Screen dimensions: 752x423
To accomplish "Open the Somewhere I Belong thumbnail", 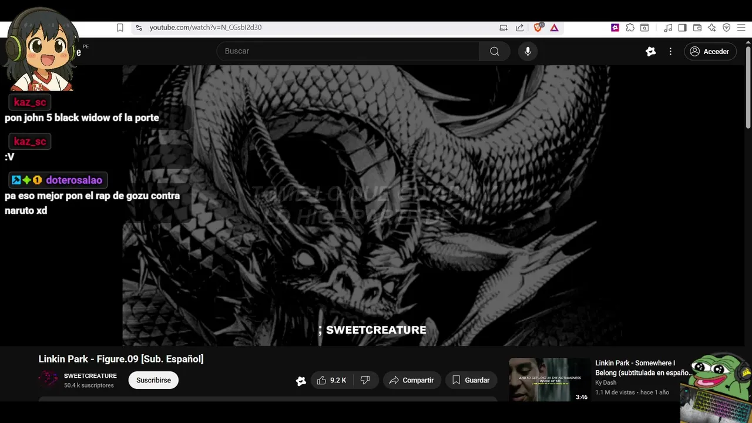I will tap(549, 380).
